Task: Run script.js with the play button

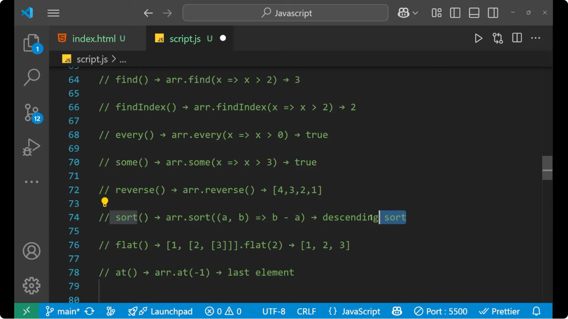Action: (478, 38)
